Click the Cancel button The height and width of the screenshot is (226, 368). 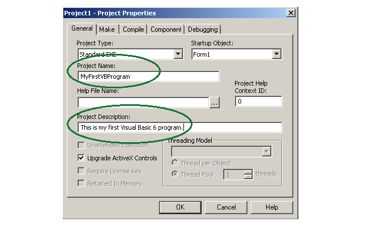226,207
